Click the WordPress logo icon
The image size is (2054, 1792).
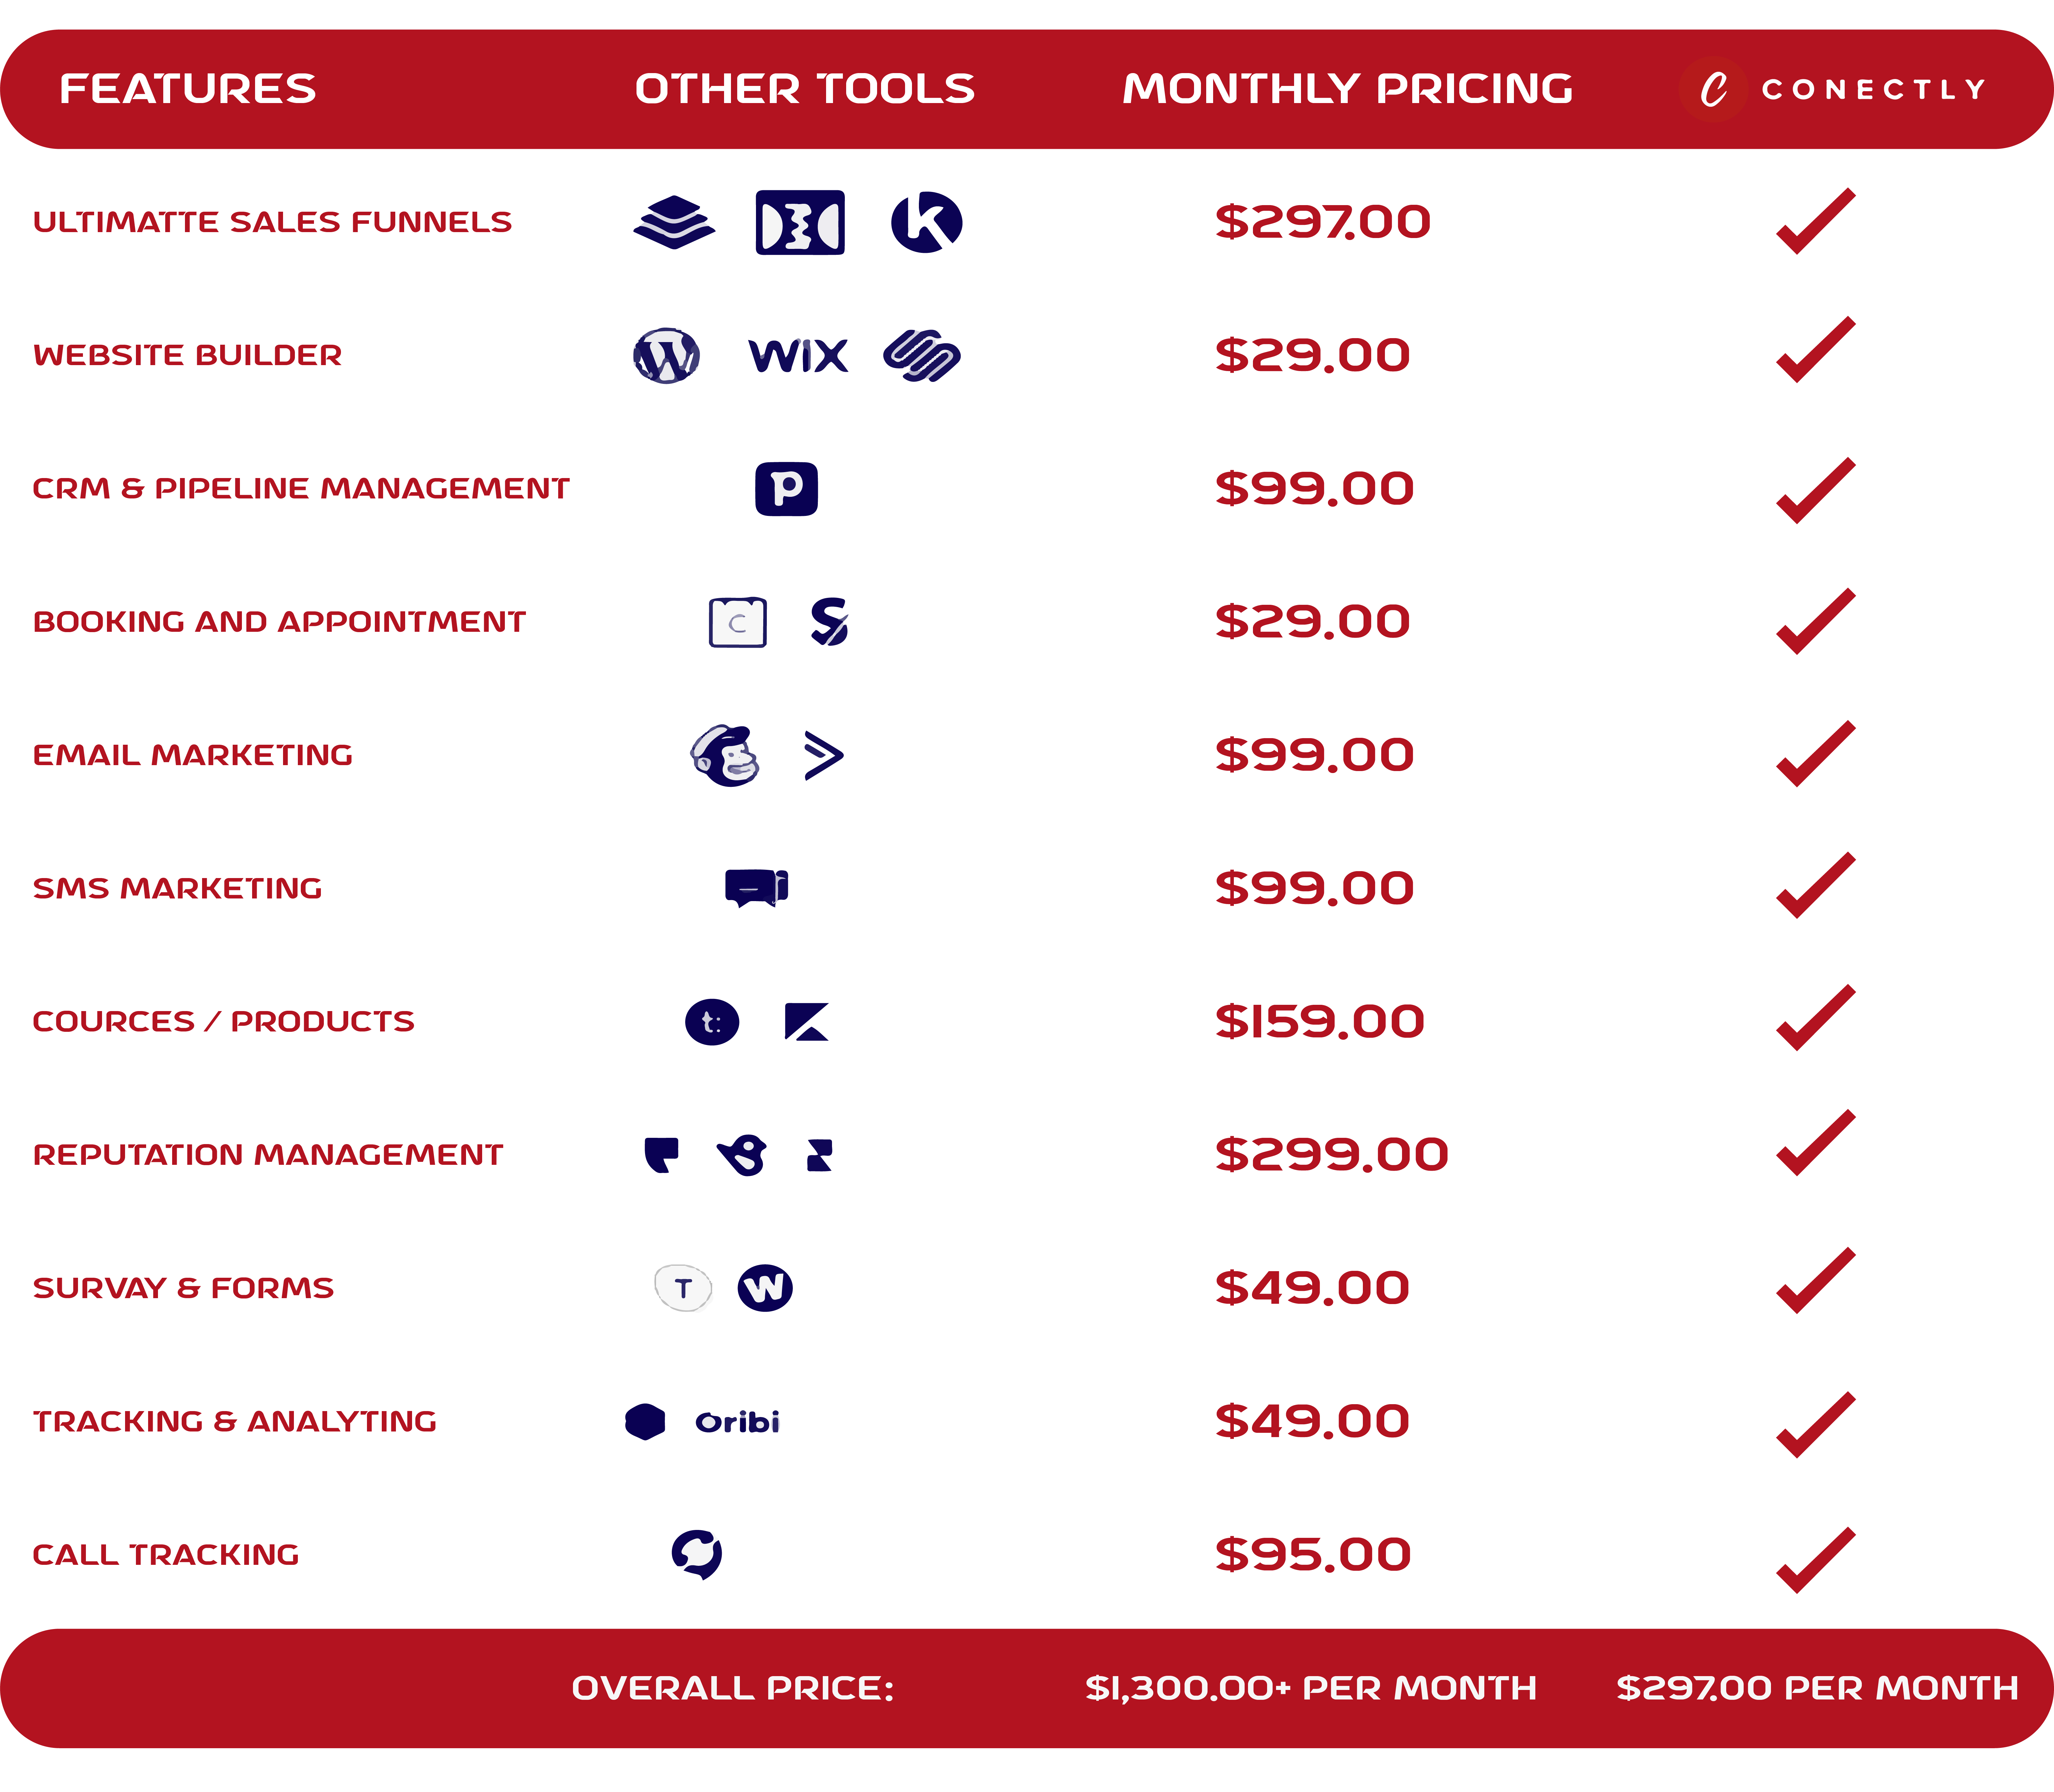point(667,355)
